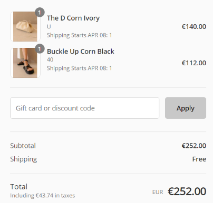Click the subtotal amount €252.00
The image size is (213, 203).
(194, 146)
